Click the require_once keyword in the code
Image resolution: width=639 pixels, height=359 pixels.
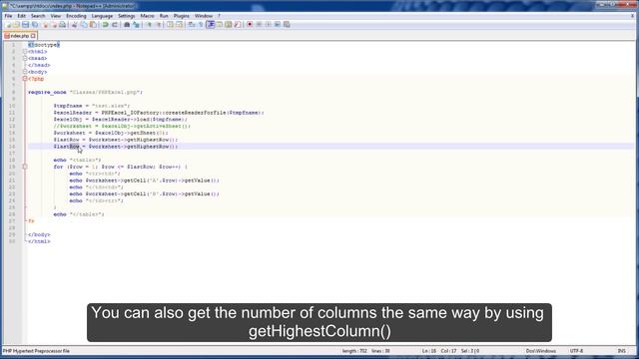tap(47, 92)
